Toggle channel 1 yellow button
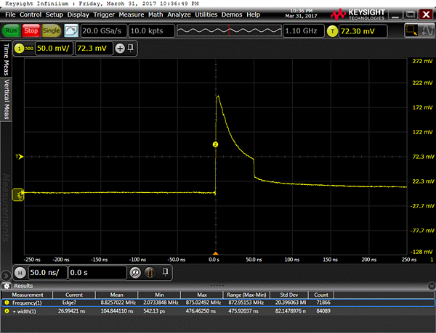Image resolution: width=436 pixels, height=333 pixels. pyautogui.click(x=19, y=49)
